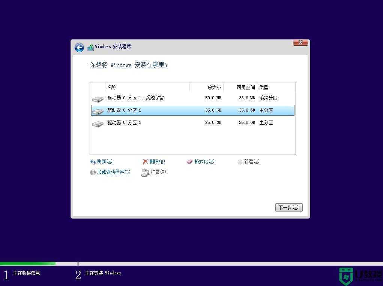Click the 主分区 type of partition 2

point(266,110)
